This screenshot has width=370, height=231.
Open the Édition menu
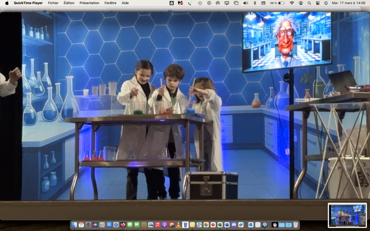tap(69, 3)
